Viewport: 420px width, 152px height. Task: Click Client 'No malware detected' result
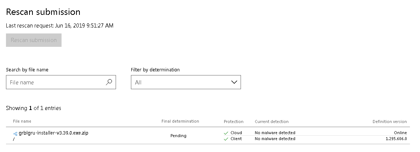coord(275,139)
